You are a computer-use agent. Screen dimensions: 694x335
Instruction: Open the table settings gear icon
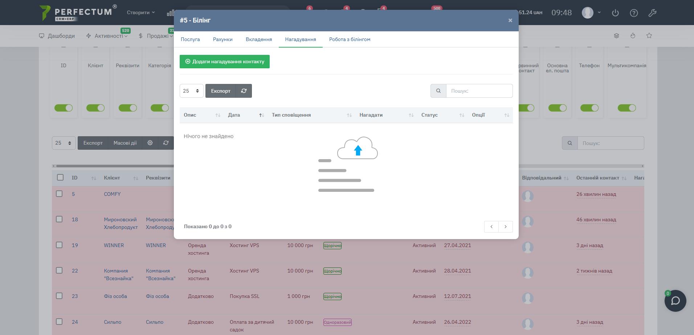pyautogui.click(x=150, y=143)
